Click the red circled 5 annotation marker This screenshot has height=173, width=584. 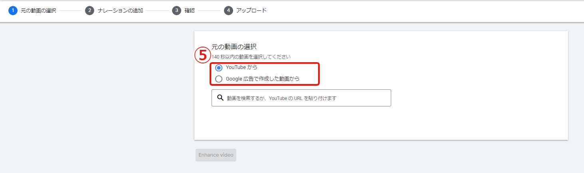[202, 55]
